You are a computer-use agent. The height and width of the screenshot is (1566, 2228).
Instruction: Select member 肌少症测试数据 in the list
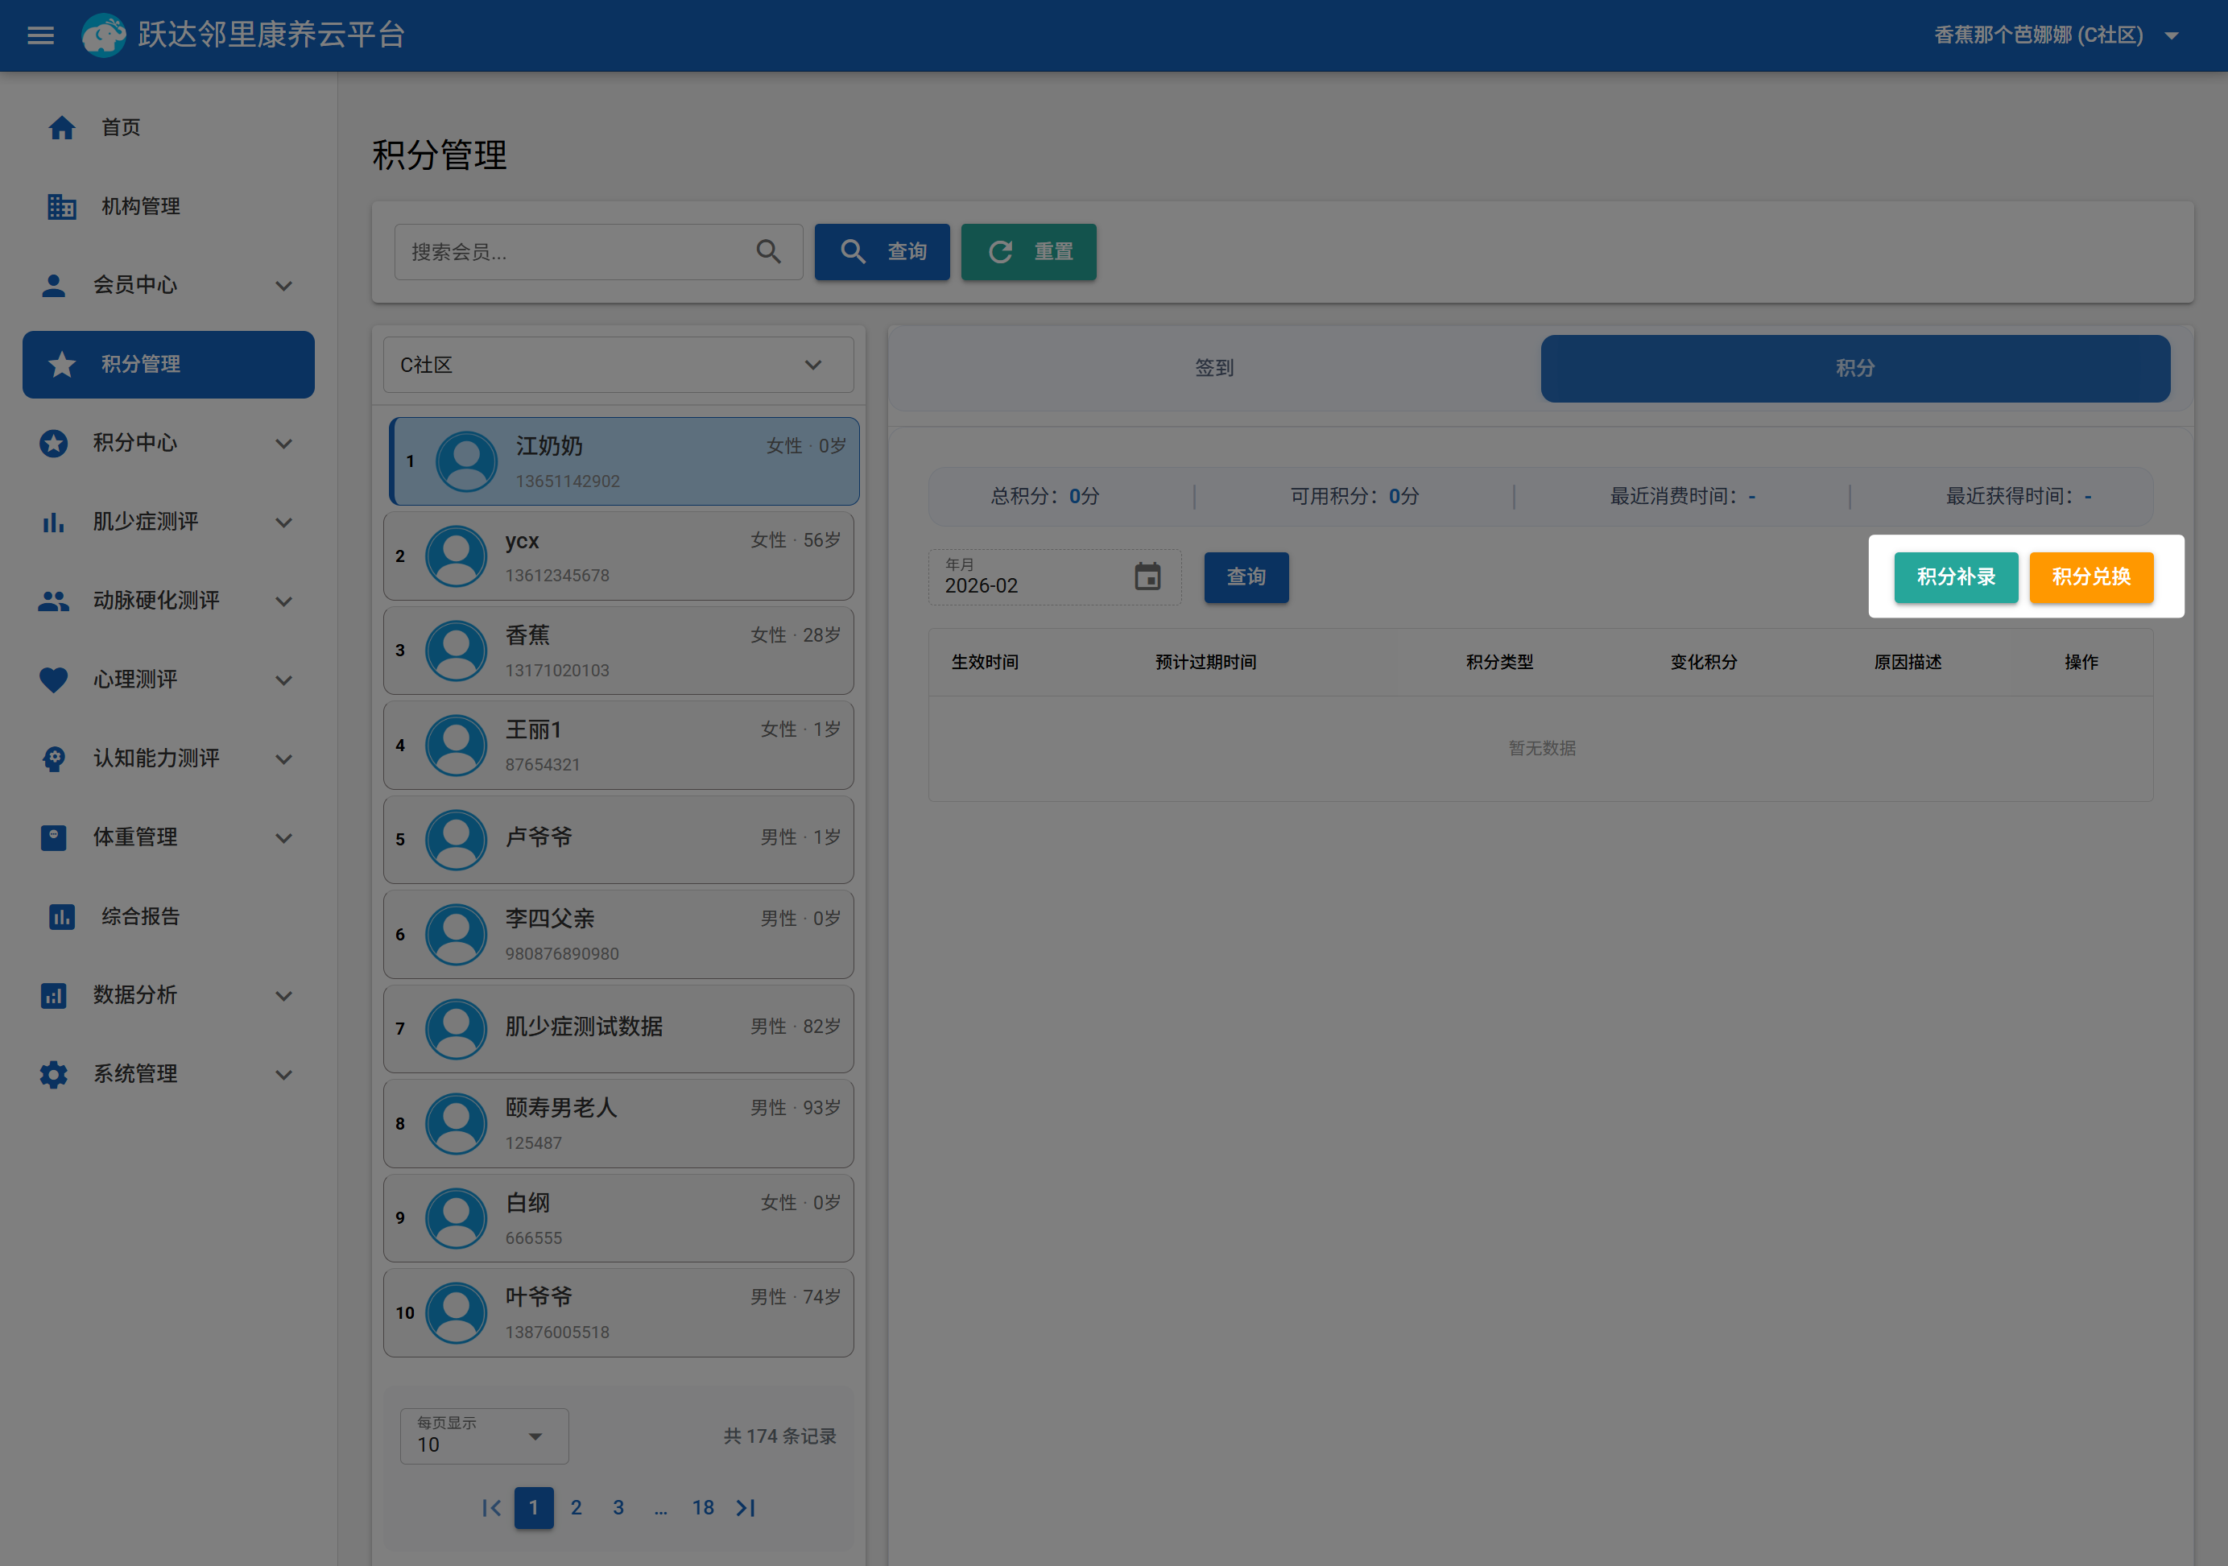tap(618, 1030)
